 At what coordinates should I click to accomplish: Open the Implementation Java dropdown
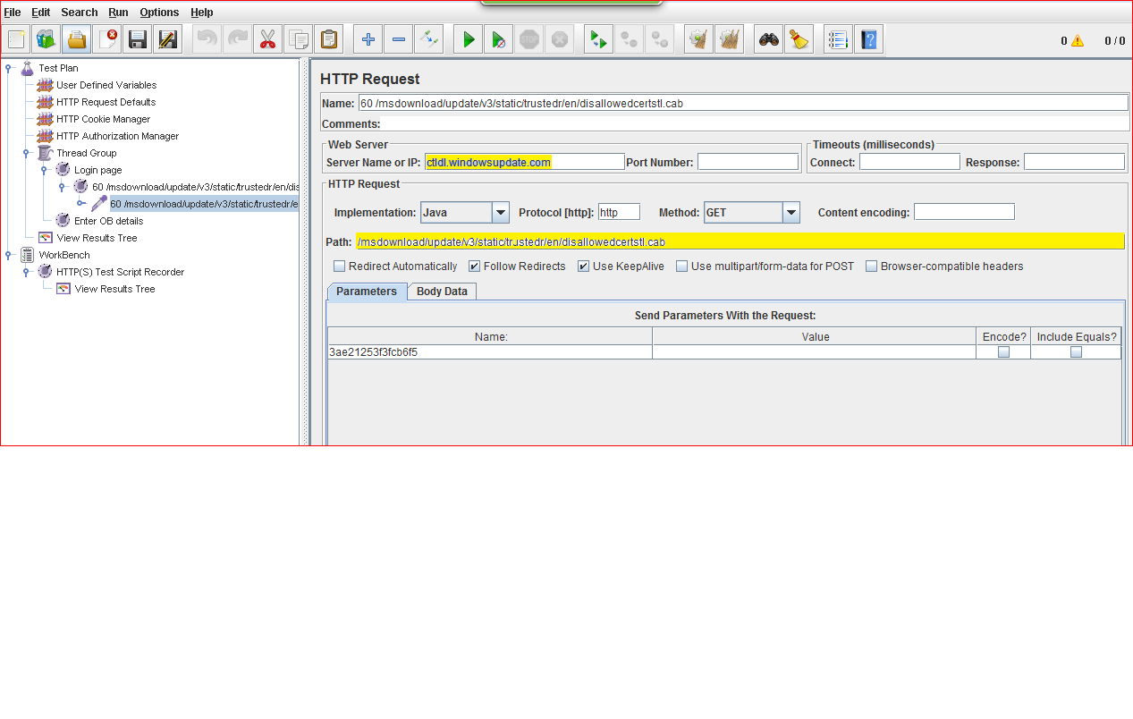(501, 213)
